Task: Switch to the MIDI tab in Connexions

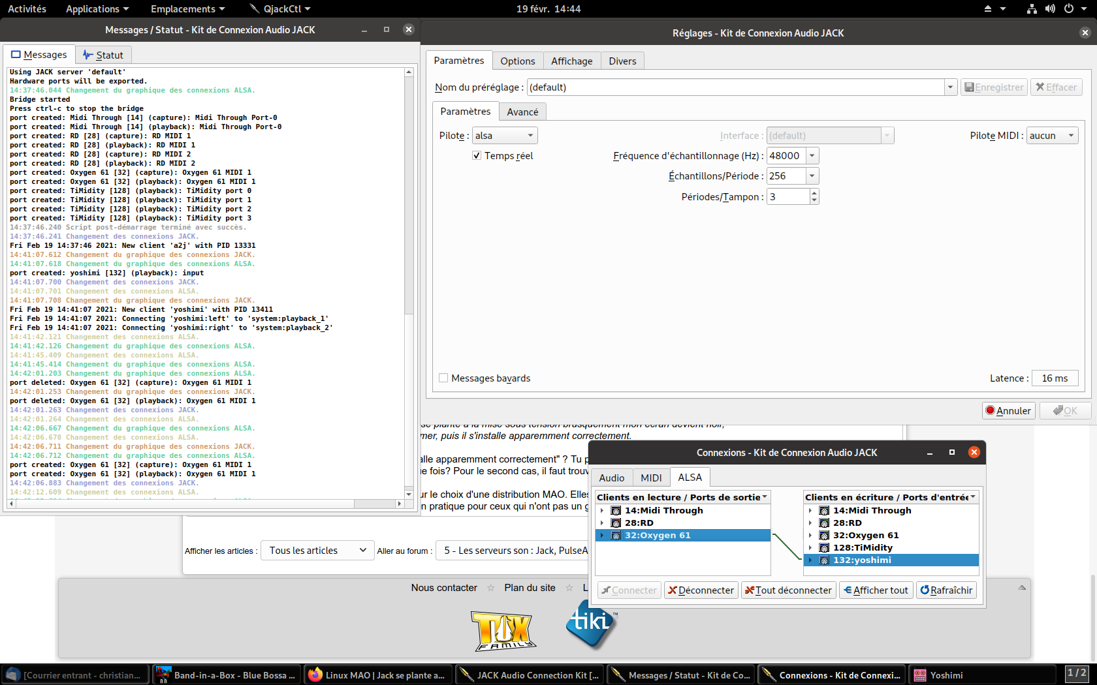Action: (651, 478)
